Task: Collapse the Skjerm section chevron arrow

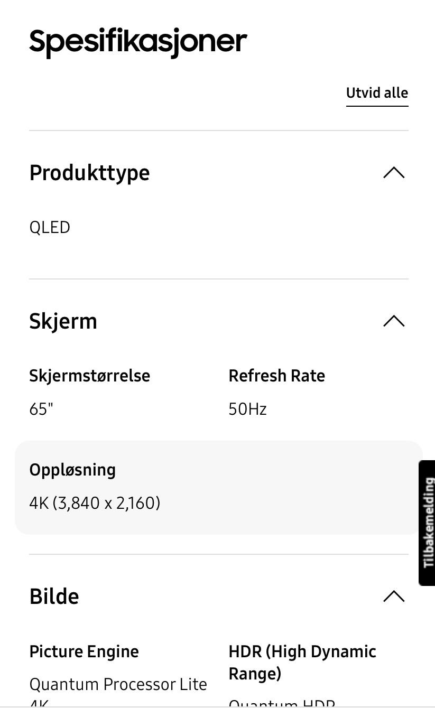Action: [x=393, y=321]
